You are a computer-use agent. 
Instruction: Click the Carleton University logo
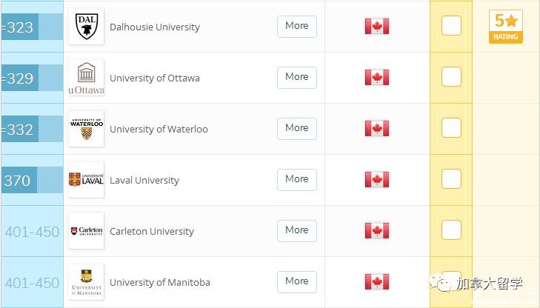pyautogui.click(x=86, y=231)
